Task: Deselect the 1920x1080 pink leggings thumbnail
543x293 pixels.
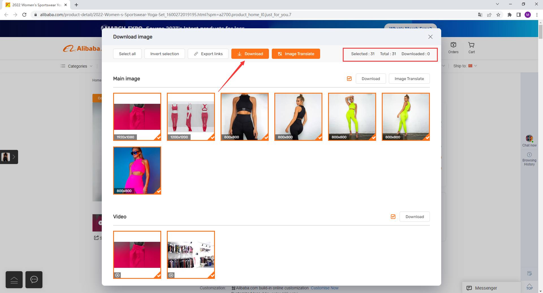Action: point(137,117)
